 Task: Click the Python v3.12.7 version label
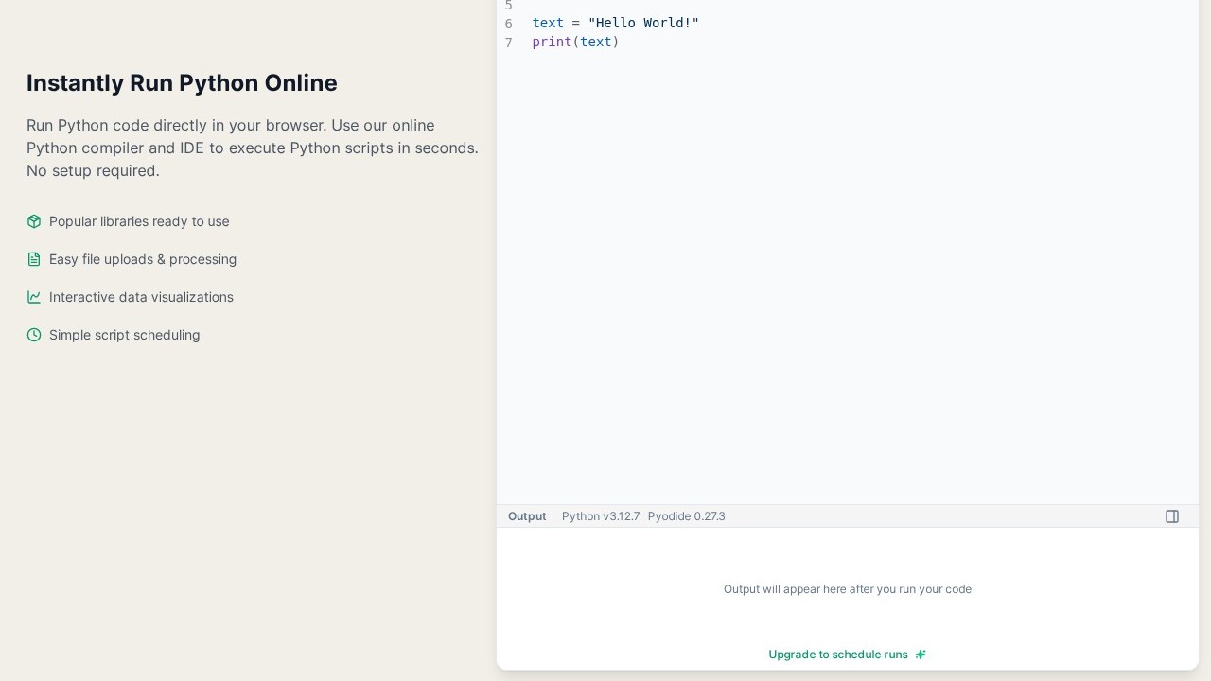coord(601,516)
